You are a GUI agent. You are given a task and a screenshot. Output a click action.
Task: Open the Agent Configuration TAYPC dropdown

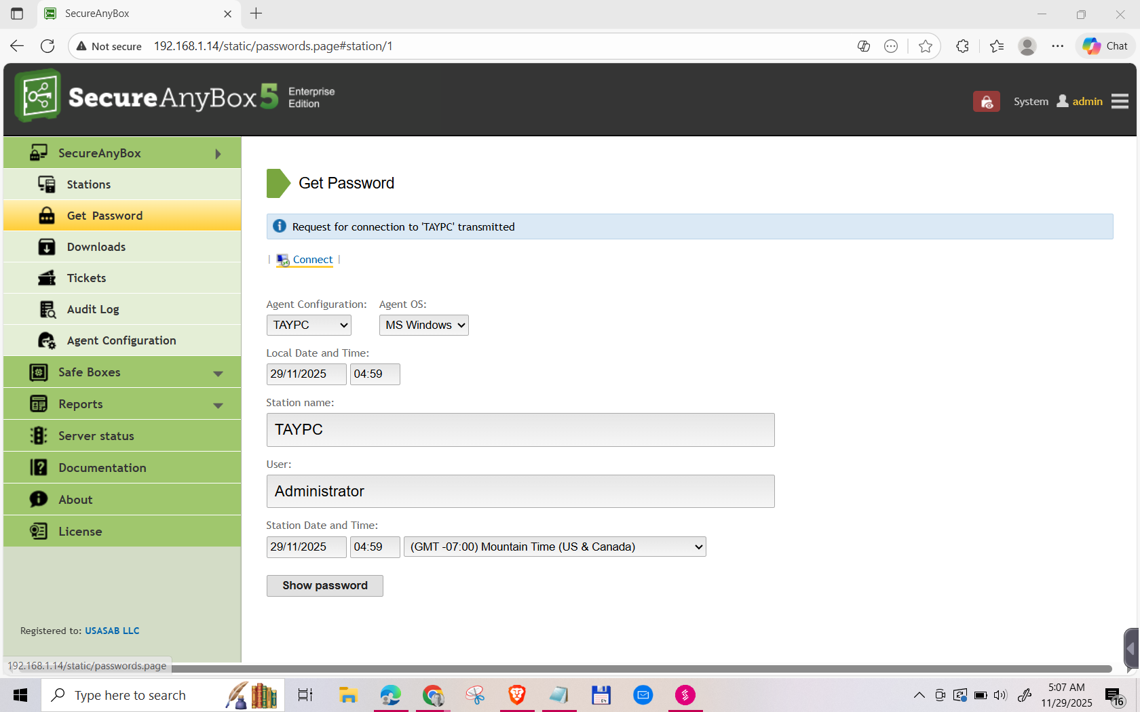[x=309, y=325]
